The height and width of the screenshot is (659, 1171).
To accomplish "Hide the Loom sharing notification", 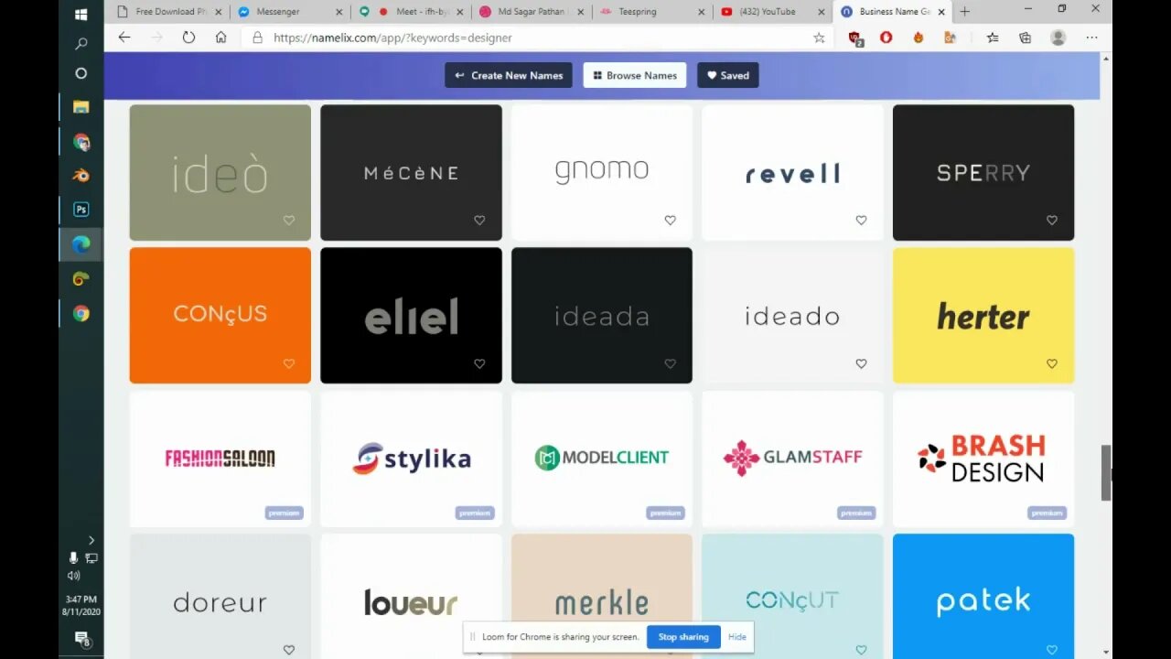I will [737, 637].
